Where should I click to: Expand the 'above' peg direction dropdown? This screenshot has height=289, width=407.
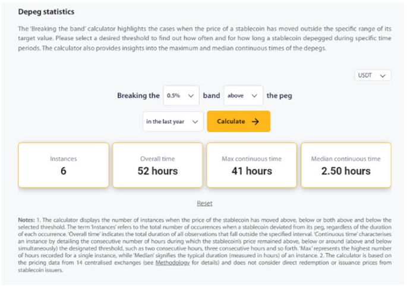244,95
